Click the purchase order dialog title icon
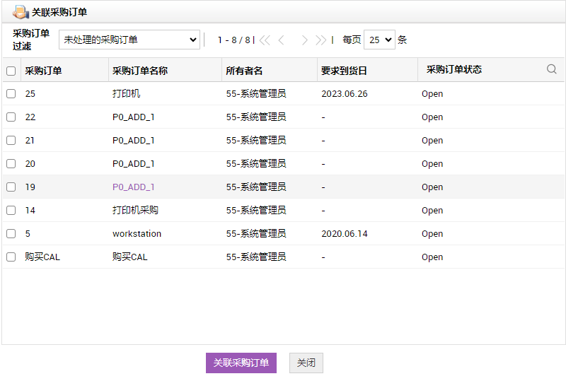The width and height of the screenshot is (566, 381). (21, 12)
